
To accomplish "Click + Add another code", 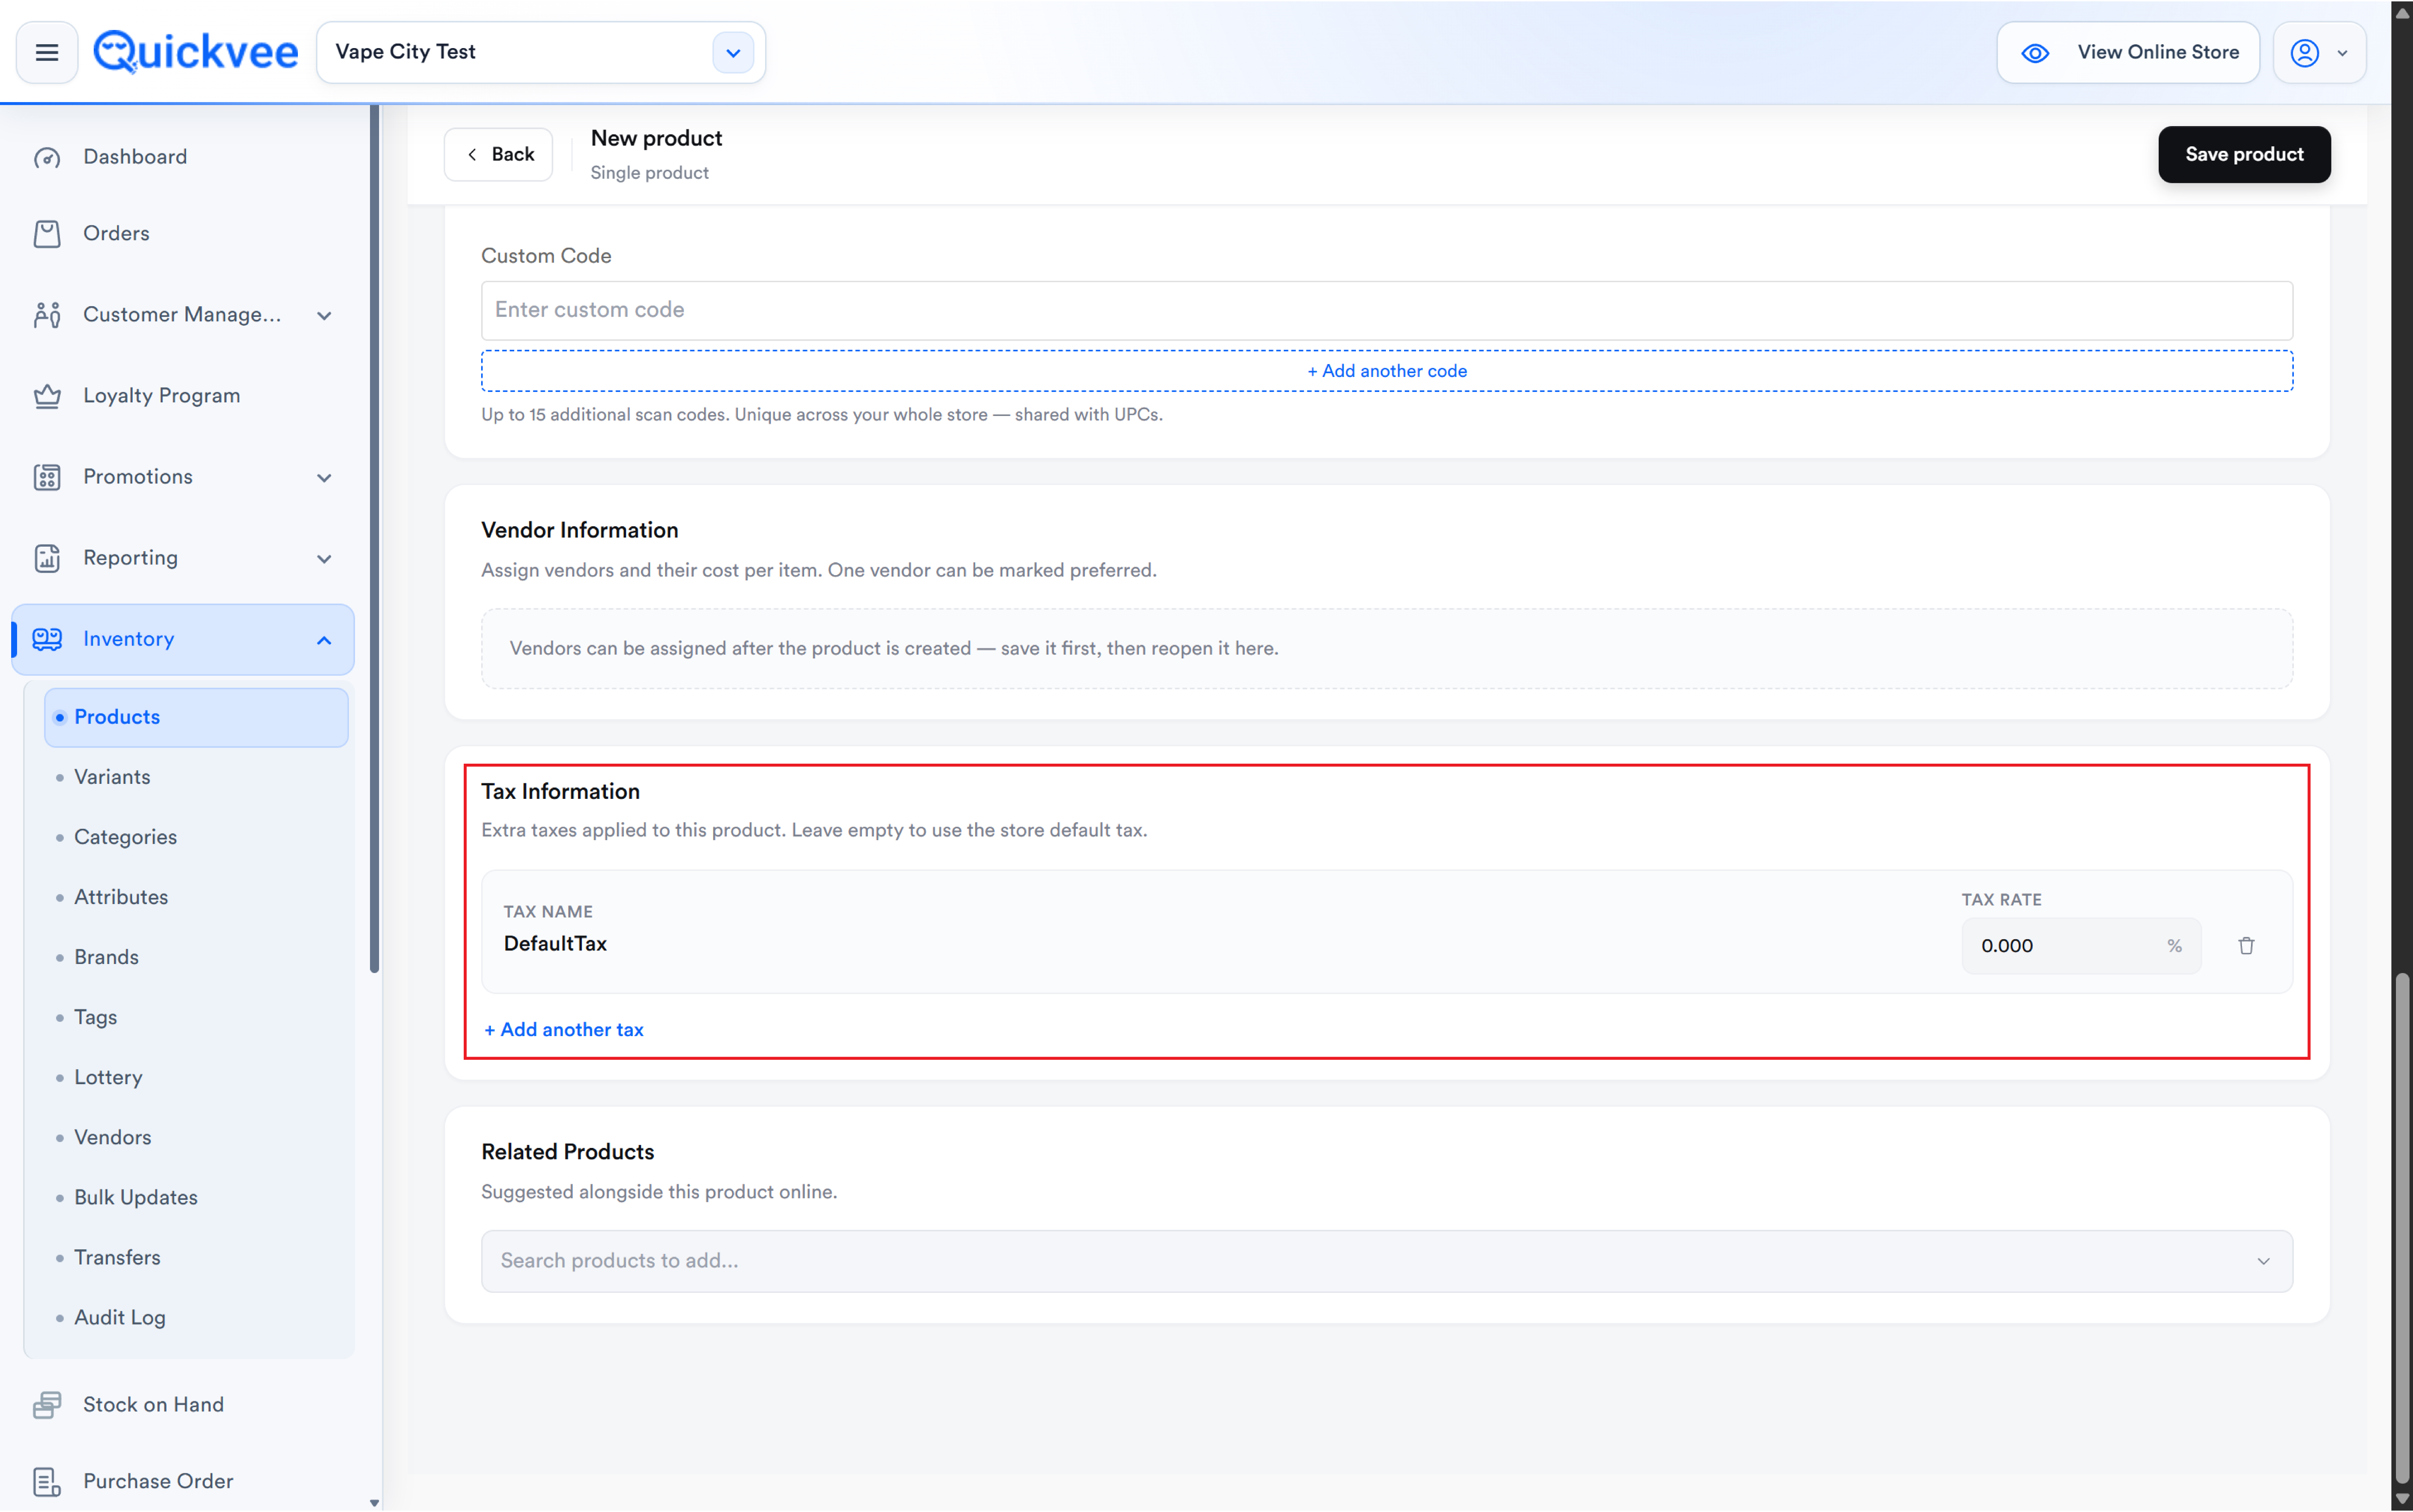I will tap(1387, 371).
